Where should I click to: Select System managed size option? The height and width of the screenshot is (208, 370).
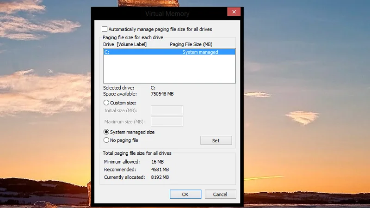(106, 132)
